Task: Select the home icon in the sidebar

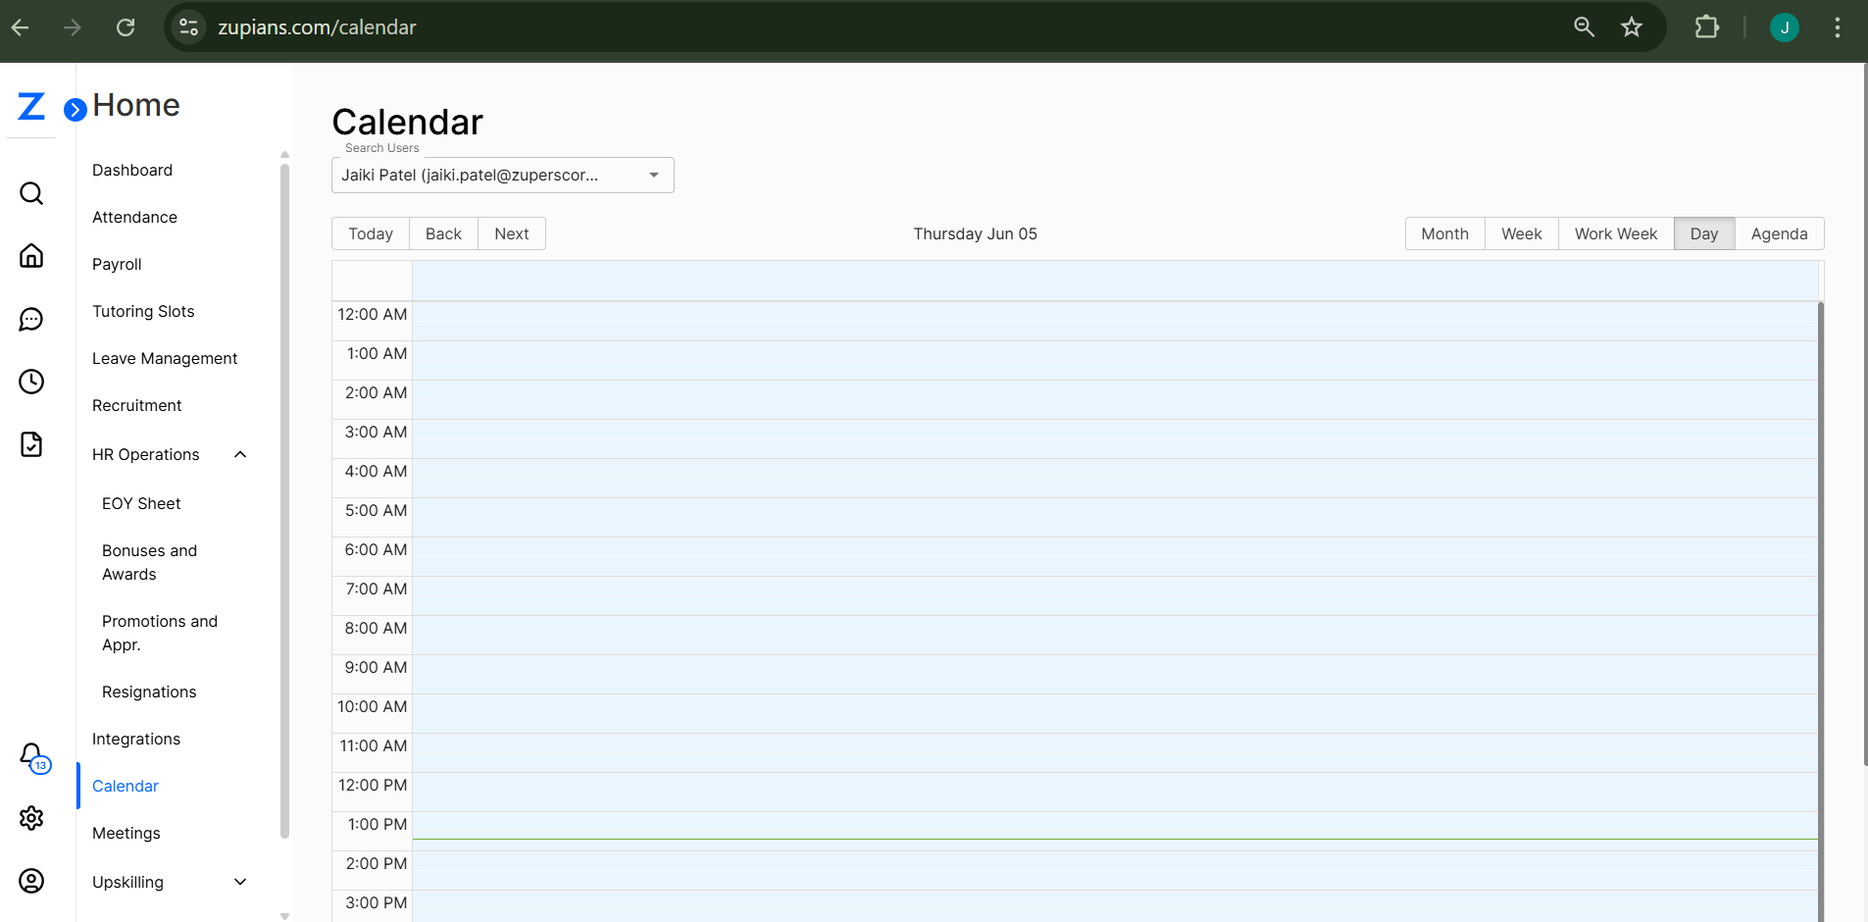Action: [x=30, y=256]
